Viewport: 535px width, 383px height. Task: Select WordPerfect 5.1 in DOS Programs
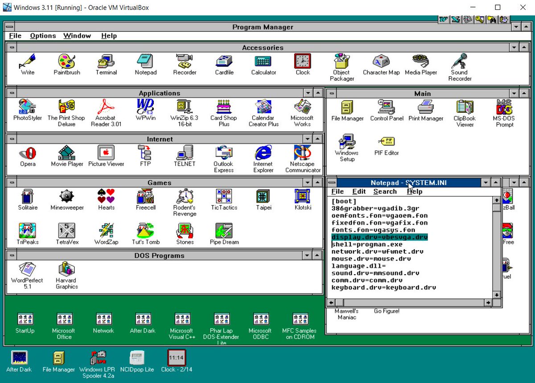tap(28, 276)
